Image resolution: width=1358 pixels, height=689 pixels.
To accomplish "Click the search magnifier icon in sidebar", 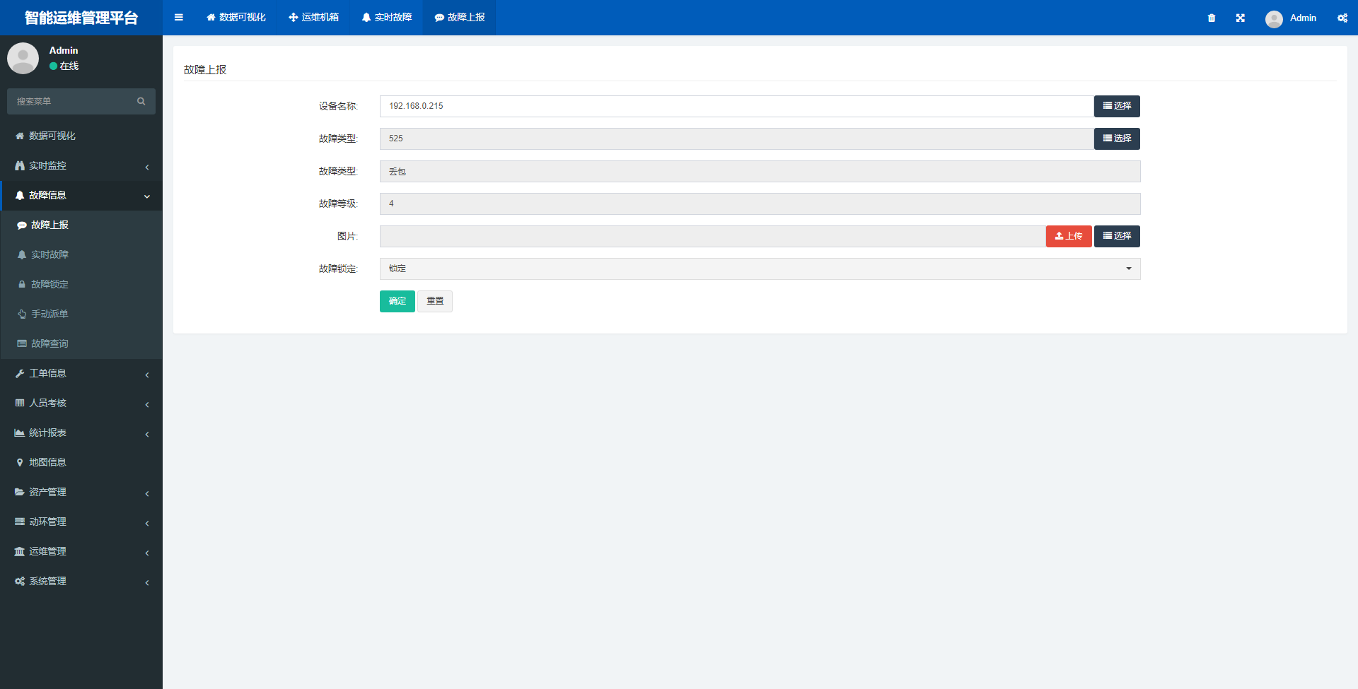I will click(141, 101).
